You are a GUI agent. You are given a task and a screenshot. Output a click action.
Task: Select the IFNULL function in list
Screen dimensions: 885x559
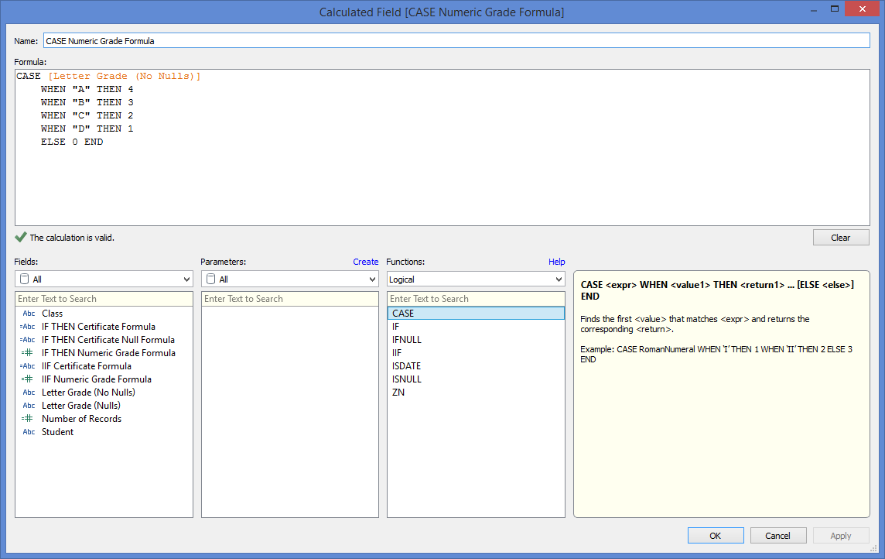[x=407, y=340]
